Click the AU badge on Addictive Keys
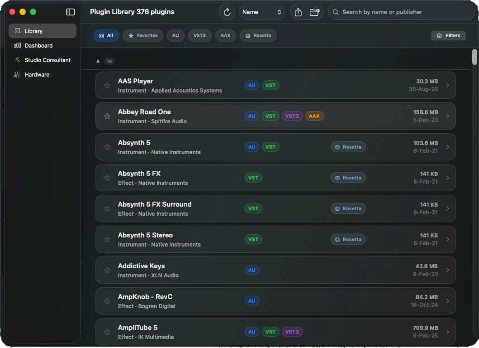 [252, 270]
